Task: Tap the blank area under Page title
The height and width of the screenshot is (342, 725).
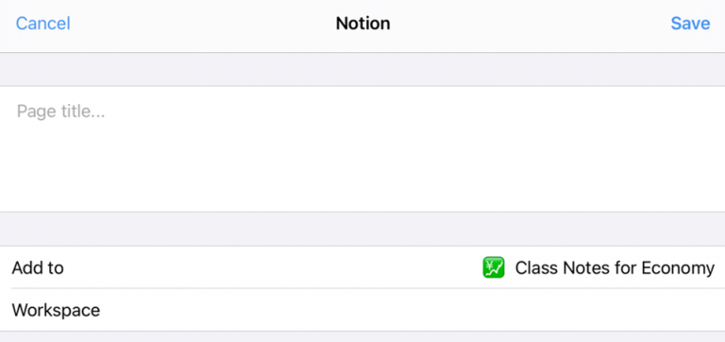Action: pos(362,166)
